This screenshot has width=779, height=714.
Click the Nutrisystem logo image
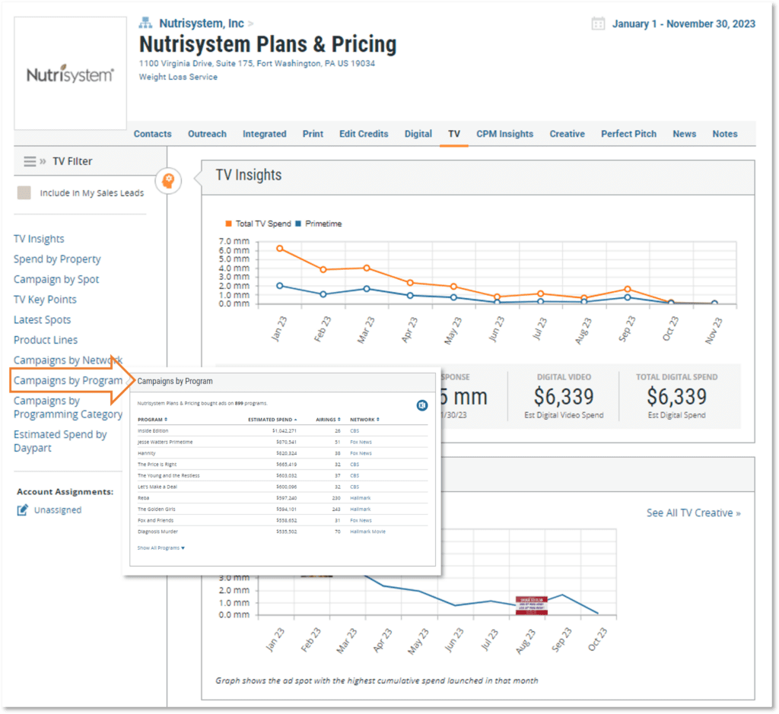pos(70,74)
